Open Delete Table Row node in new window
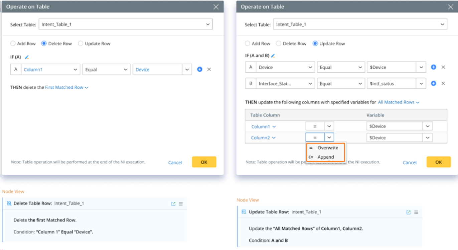 click(173, 204)
